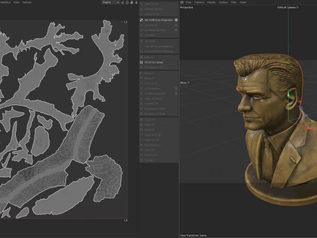Select the Fit Canvas to UV entry
The width and height of the screenshot is (317, 238).
(154, 67)
